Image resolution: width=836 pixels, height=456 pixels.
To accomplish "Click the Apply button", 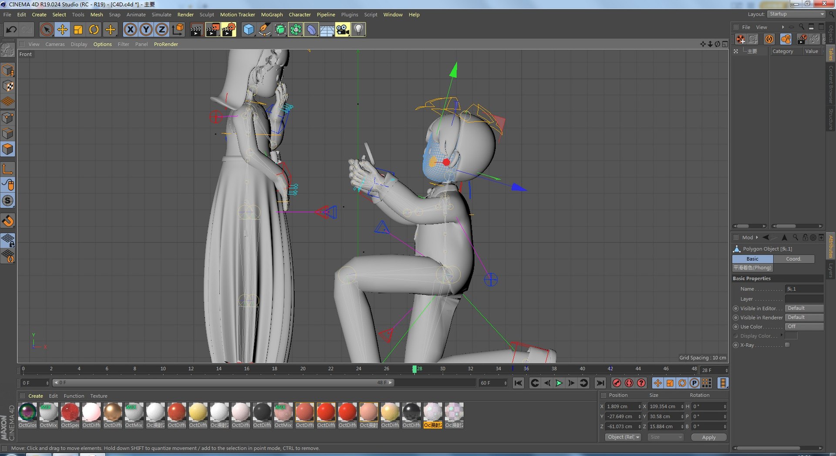I will tap(709, 437).
